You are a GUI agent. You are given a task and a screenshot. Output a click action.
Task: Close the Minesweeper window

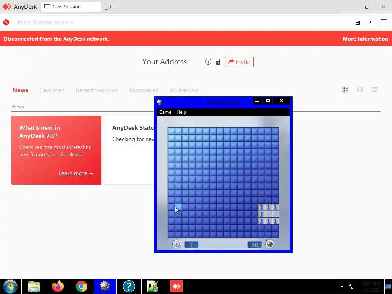click(x=281, y=101)
